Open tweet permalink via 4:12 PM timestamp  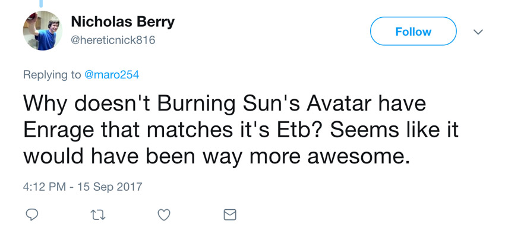coord(45,187)
